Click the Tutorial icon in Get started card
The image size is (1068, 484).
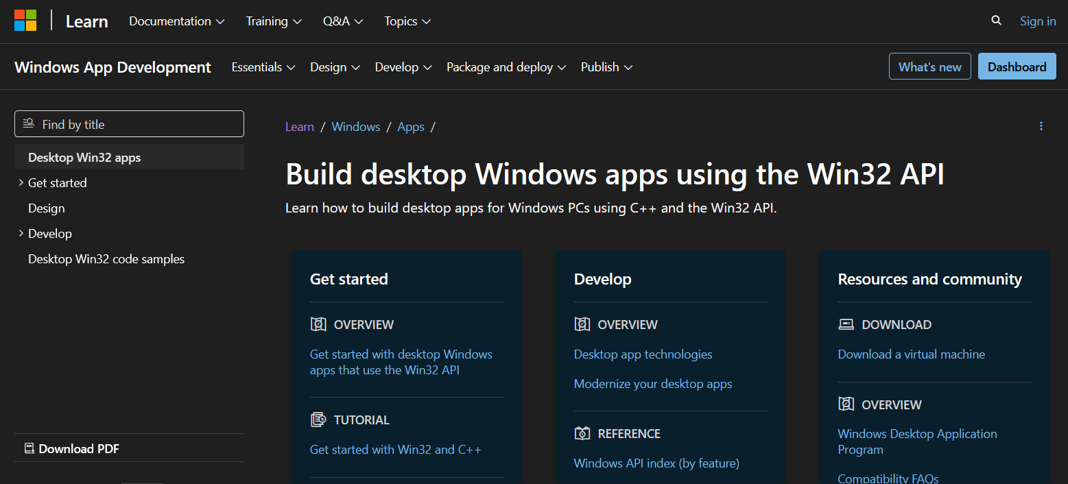(318, 420)
